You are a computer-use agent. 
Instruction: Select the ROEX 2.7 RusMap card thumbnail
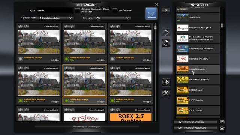click(130, 117)
